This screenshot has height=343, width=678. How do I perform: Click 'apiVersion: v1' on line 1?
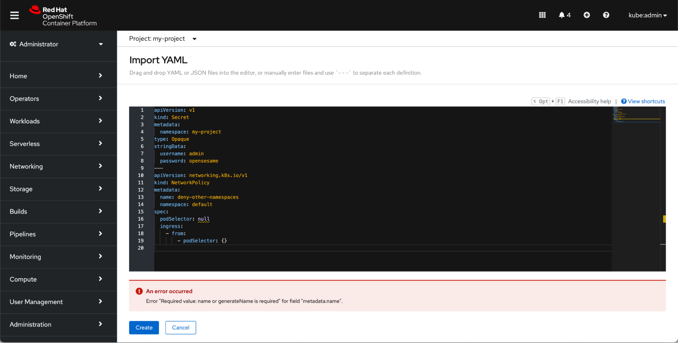pyautogui.click(x=175, y=110)
